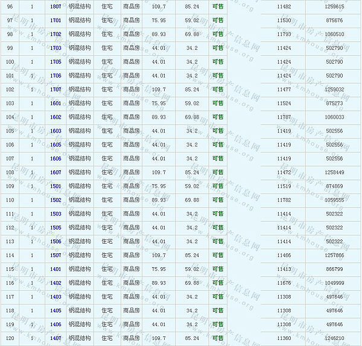Open room 1601 link
The image size is (362, 346).
click(x=56, y=103)
